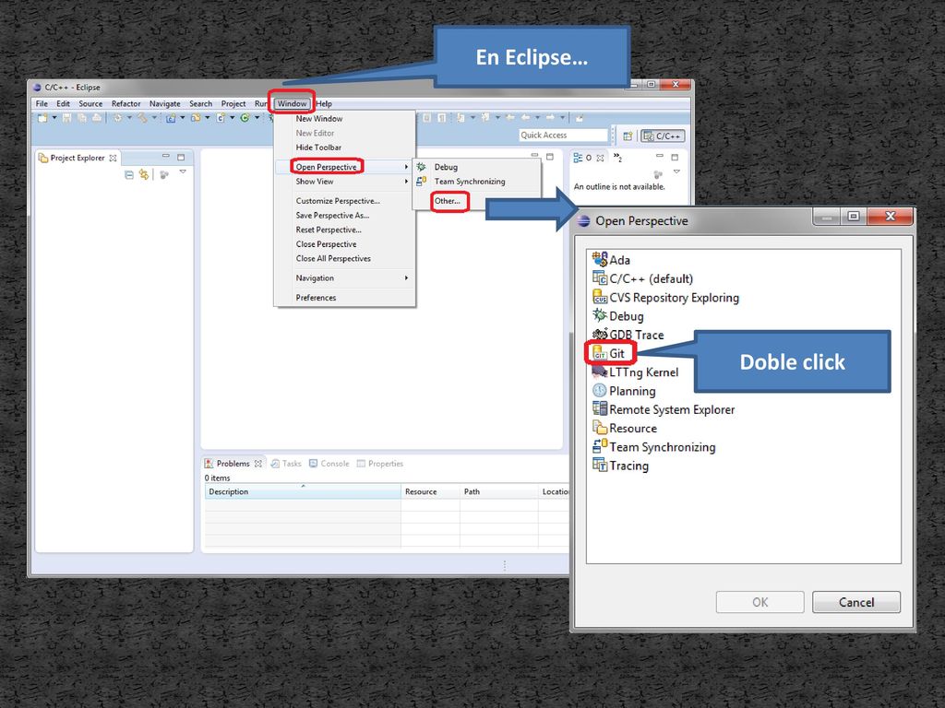Click Team Synchronizing icon in the submenu
The width and height of the screenshot is (945, 708).
click(421, 182)
